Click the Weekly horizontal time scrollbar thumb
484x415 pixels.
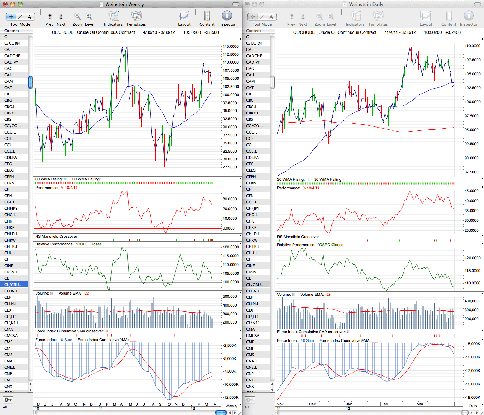pos(221,413)
